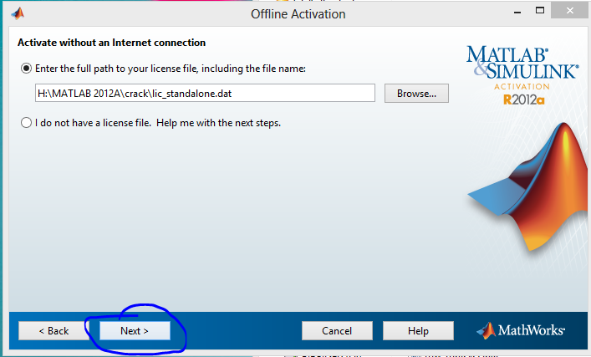
Task: Maximize the Offline Activation window
Action: (x=540, y=11)
